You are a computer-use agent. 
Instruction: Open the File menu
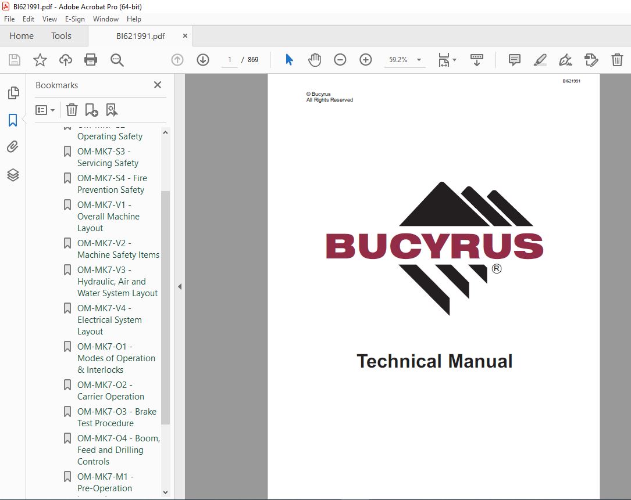click(x=9, y=19)
